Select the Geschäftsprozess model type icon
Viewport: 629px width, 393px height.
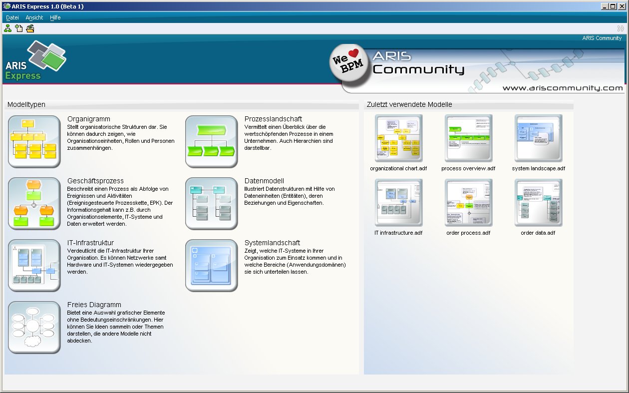click(34, 204)
